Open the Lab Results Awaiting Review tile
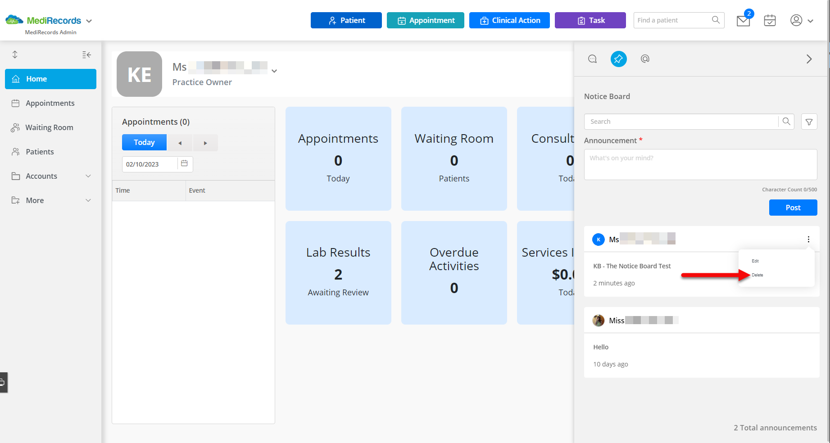The image size is (830, 443). point(338,273)
